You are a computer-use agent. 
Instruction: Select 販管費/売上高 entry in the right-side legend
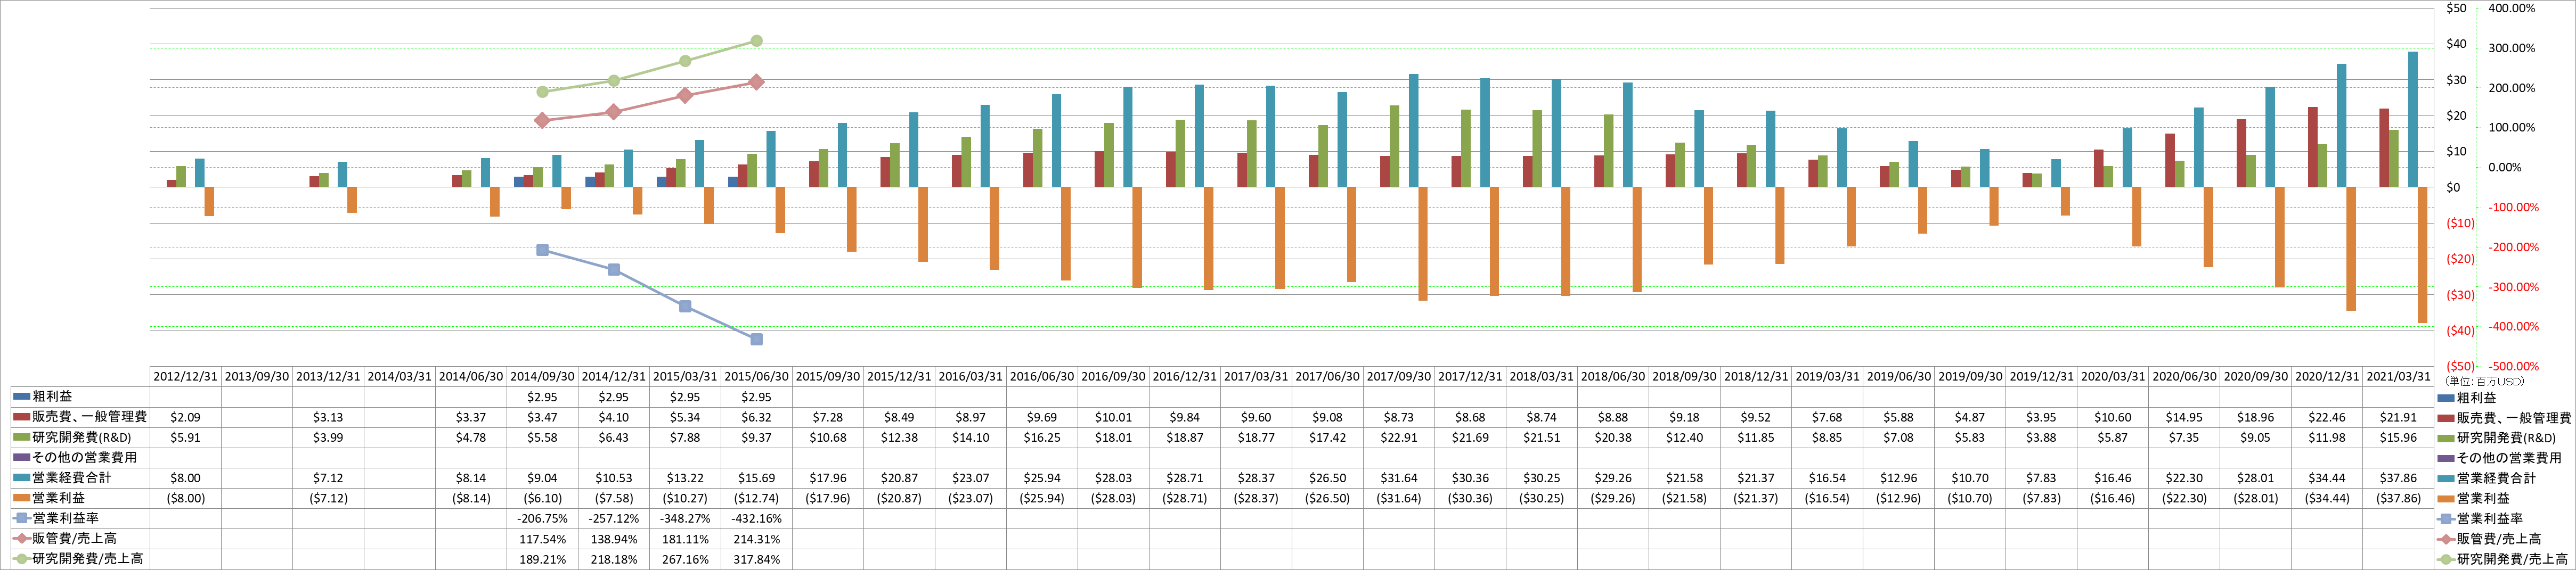2488,538
